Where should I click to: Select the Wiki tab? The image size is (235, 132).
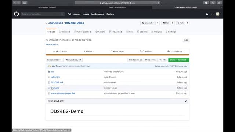(130, 32)
